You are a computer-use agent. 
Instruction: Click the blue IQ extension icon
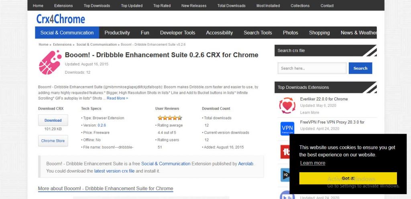(x=285, y=175)
